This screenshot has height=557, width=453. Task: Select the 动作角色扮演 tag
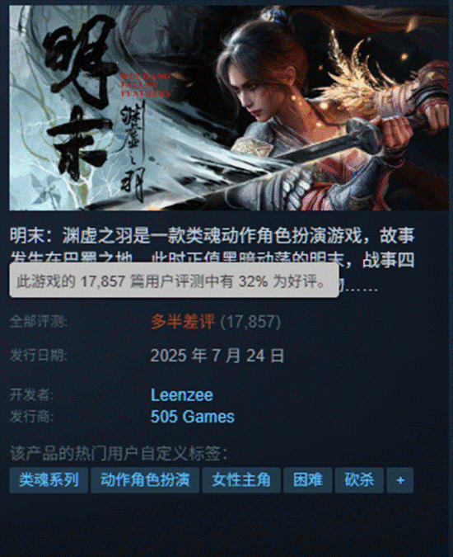(x=145, y=480)
